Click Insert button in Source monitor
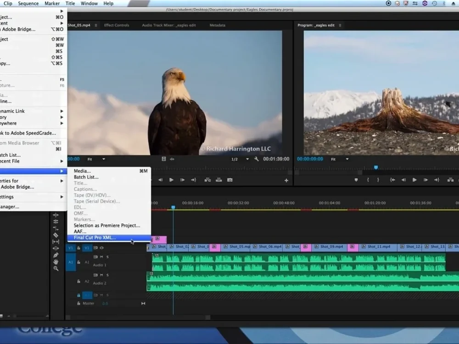This screenshot has height=344, width=459. [207, 180]
